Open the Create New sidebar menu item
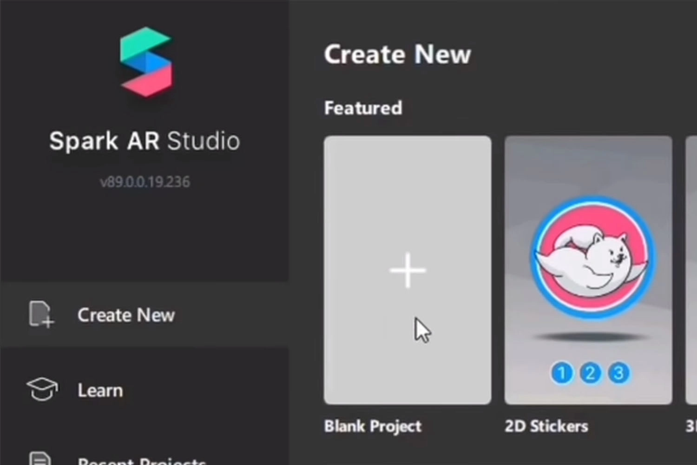Image resolution: width=697 pixels, height=465 pixels. tap(144, 315)
